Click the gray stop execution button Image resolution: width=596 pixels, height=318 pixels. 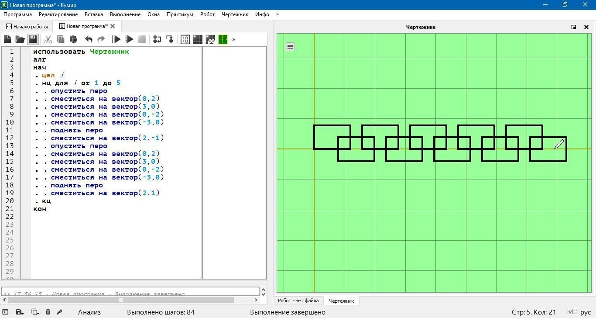coord(142,39)
